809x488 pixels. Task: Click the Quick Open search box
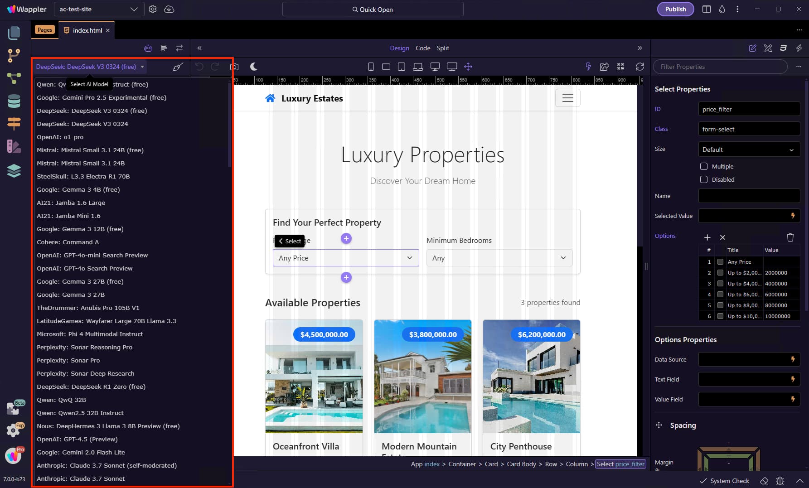[x=373, y=9]
